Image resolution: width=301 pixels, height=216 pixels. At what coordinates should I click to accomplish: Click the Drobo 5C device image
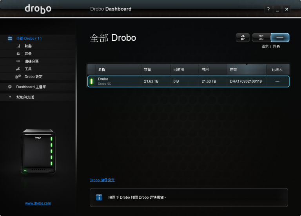pos(38,151)
